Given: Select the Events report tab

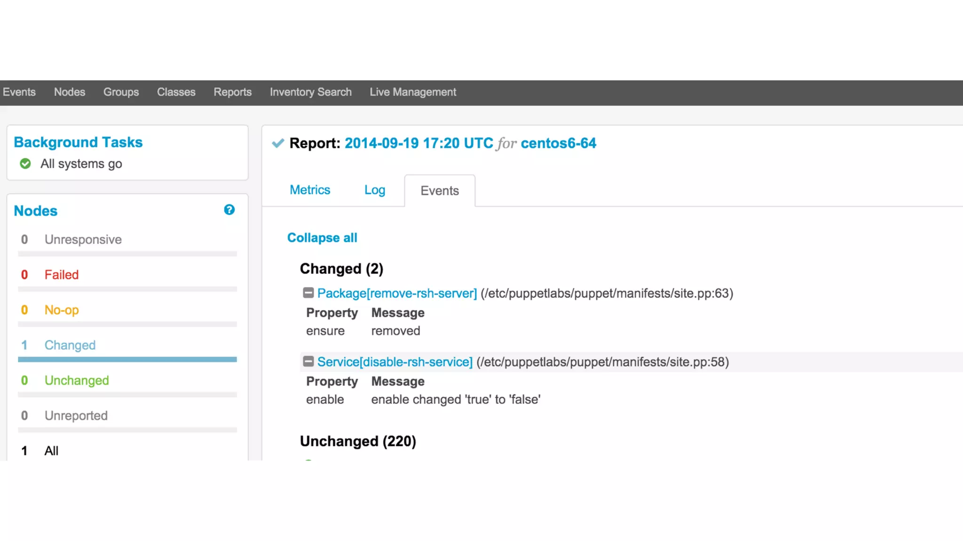Looking at the screenshot, I should pos(439,191).
